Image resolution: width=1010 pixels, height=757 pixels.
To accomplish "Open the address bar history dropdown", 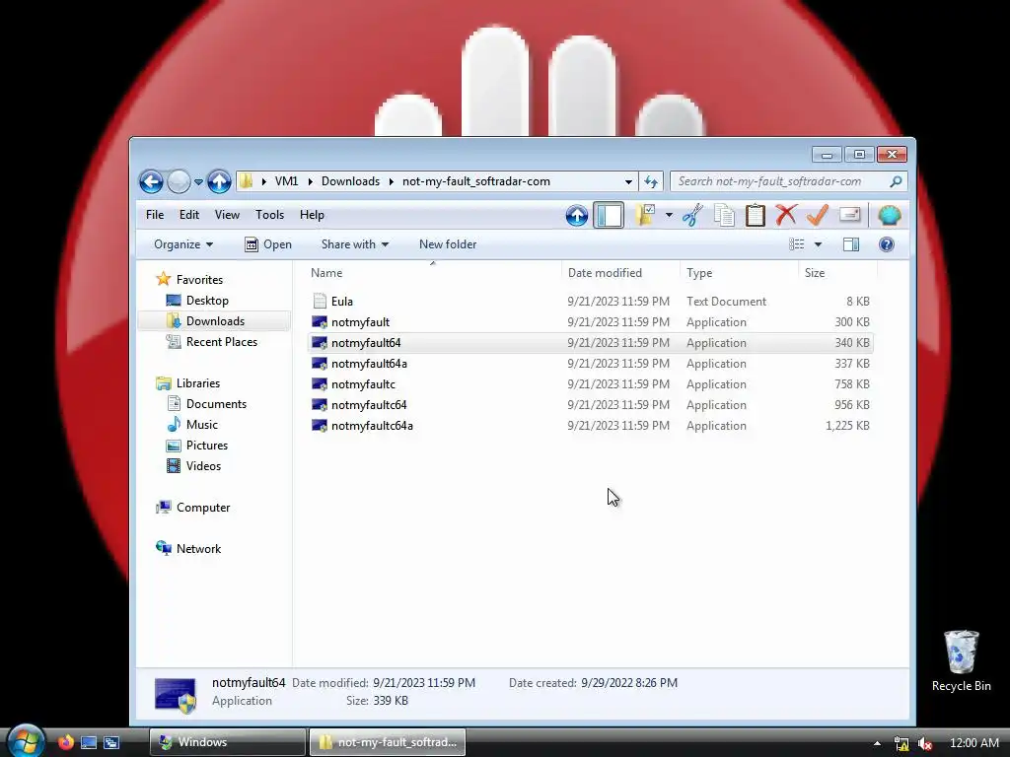I will [x=628, y=182].
